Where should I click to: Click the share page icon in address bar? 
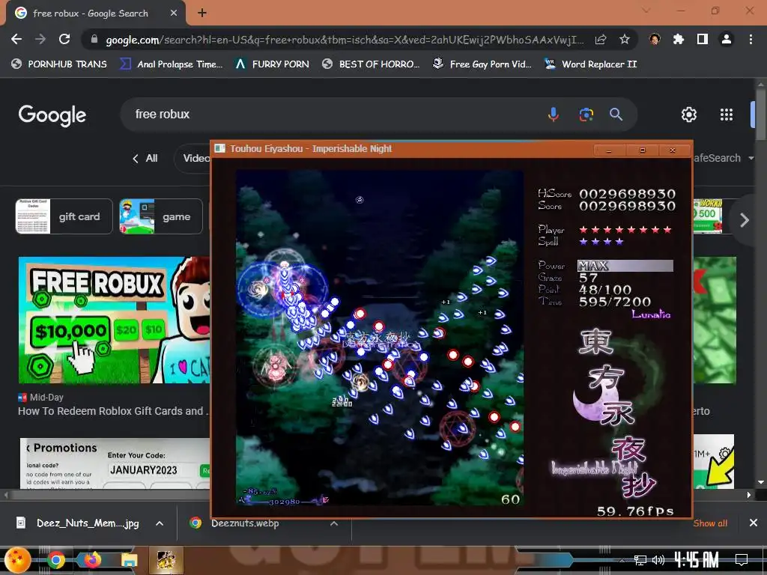pos(601,40)
